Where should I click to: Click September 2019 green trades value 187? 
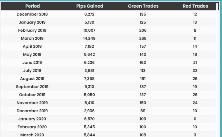pyautogui.click(x=143, y=87)
